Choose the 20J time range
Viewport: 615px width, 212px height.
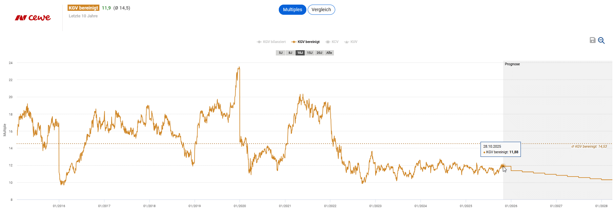pyautogui.click(x=319, y=53)
